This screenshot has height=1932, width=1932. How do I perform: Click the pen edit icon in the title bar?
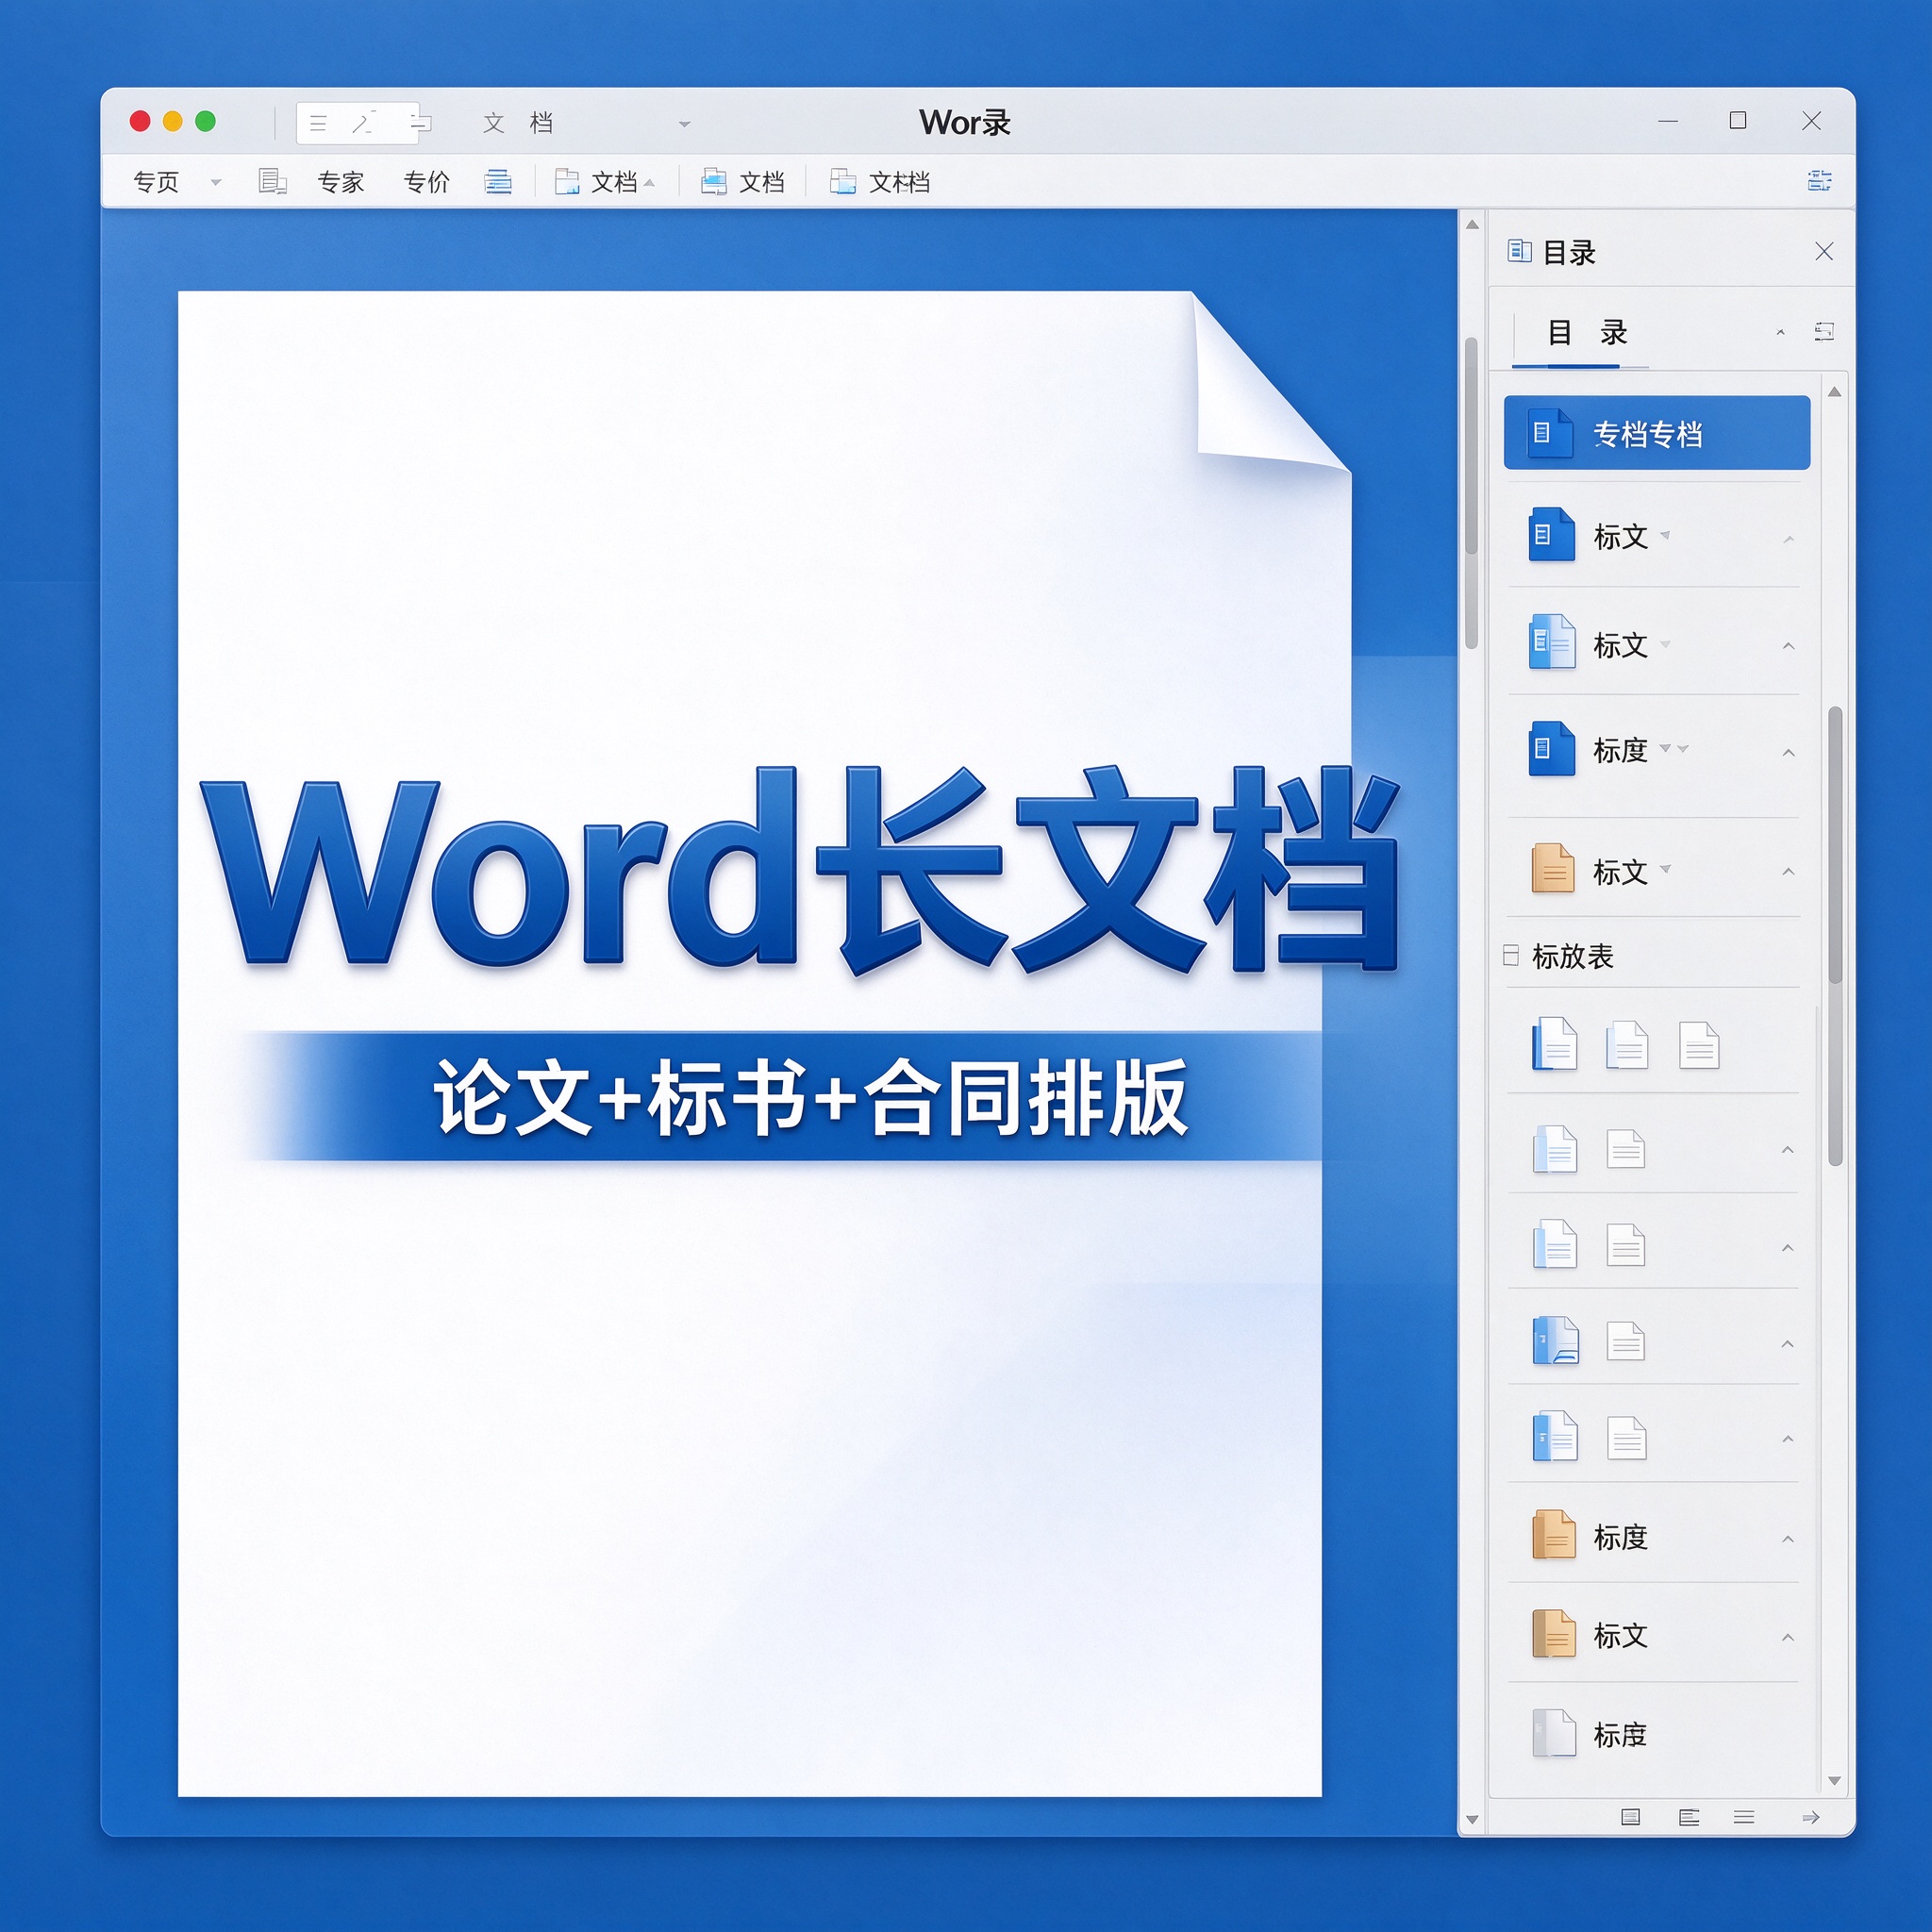coord(362,123)
